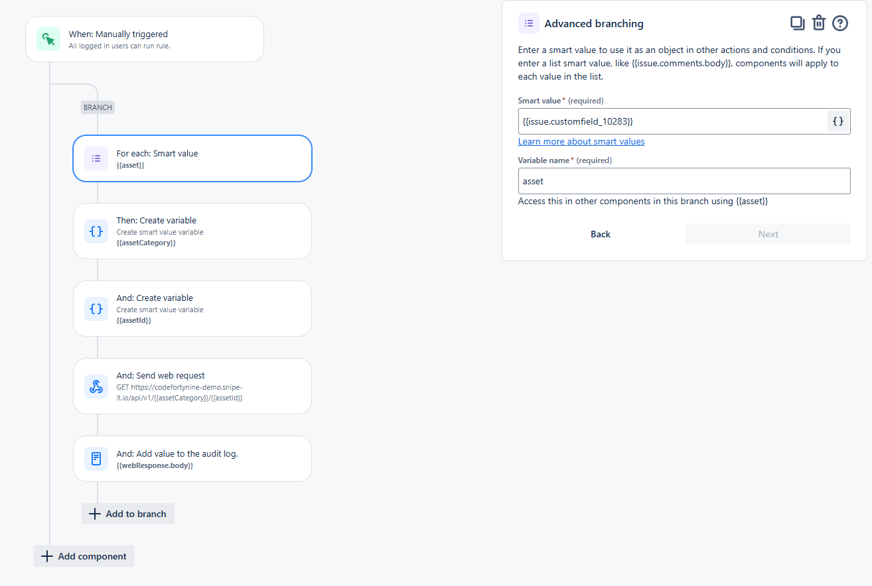Select the Add value to audit log step
Screen dimensions: 872x586
(199, 459)
